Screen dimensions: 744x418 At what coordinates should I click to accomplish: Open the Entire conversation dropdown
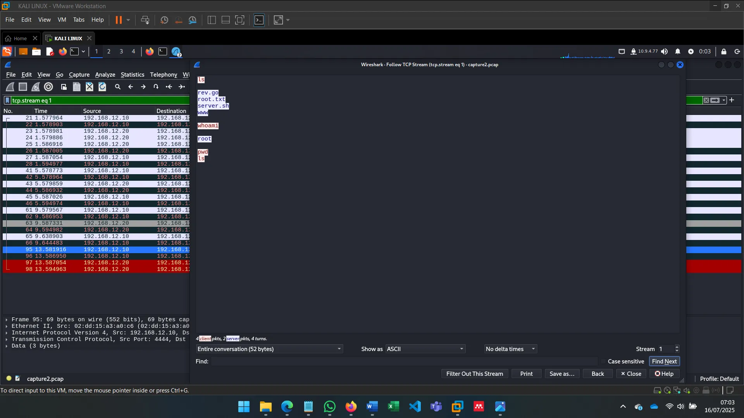(x=269, y=349)
